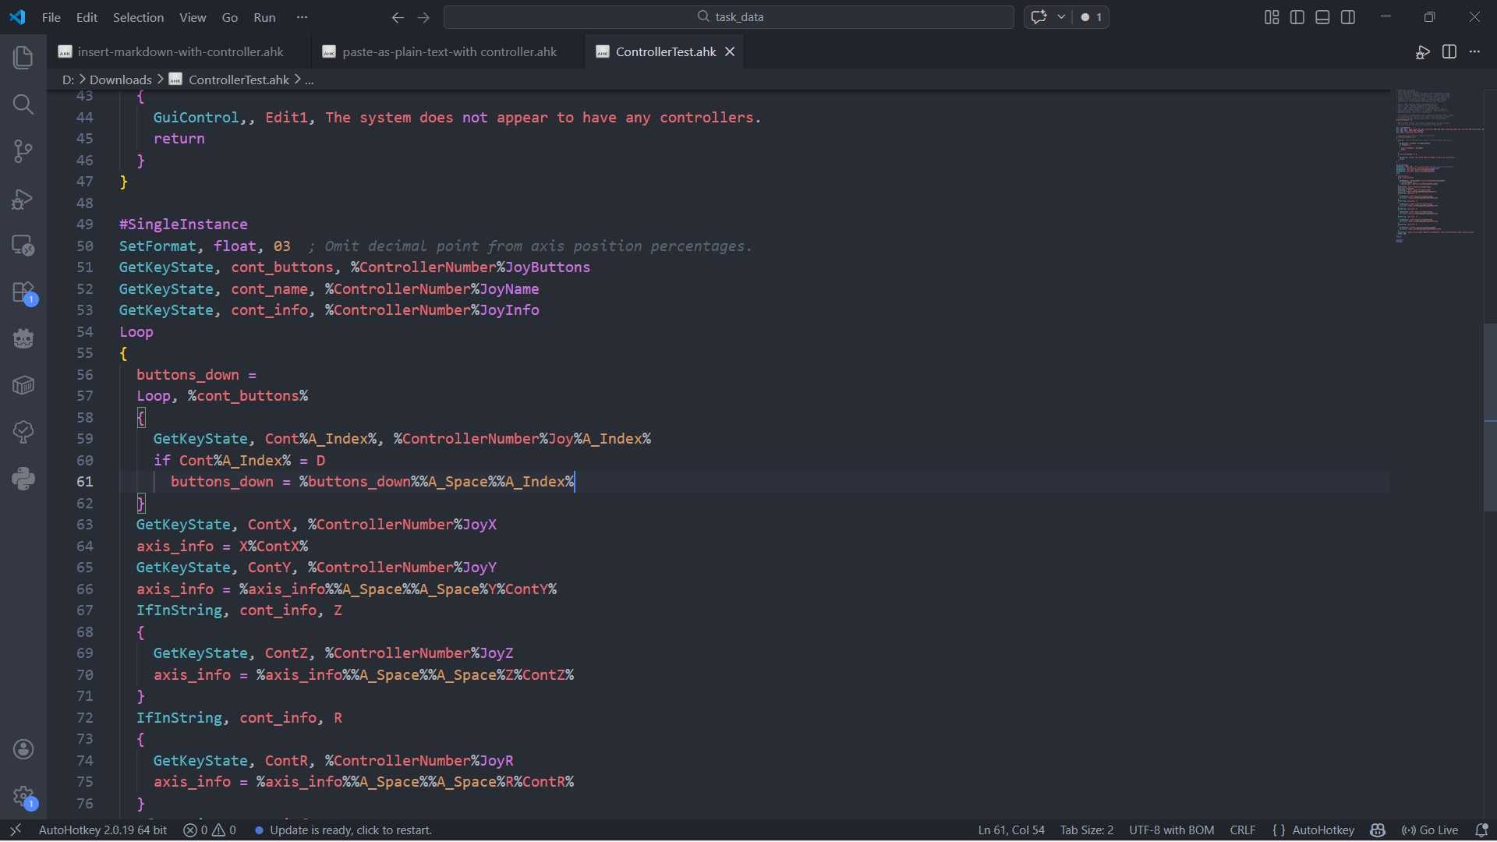The width and height of the screenshot is (1497, 842).
Task: Customize layout icon in title bar
Action: 1272,17
